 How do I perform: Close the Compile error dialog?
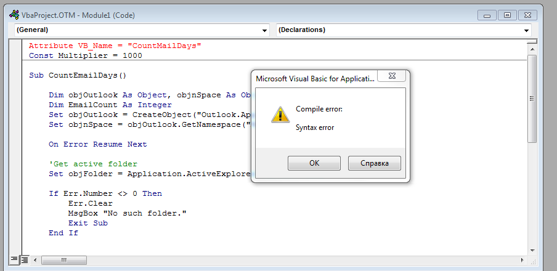(392, 78)
